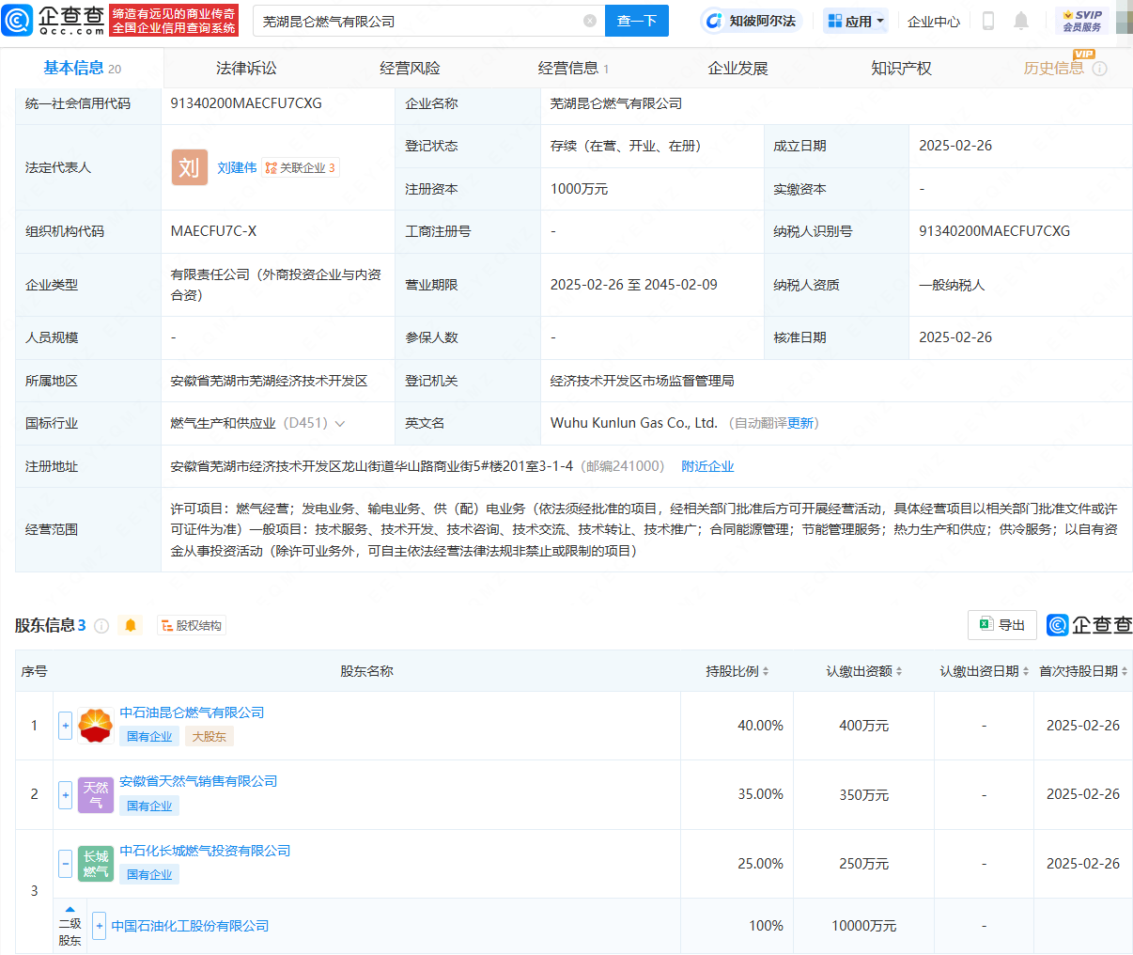Click the 查一下 search button

637,21
